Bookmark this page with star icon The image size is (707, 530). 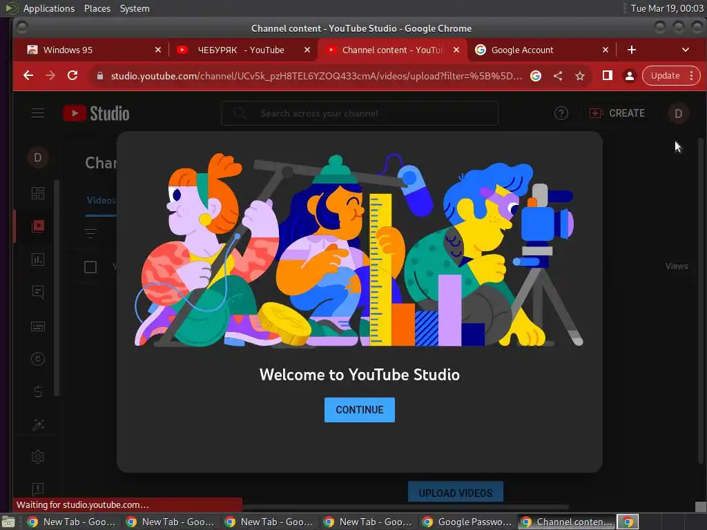[580, 76]
